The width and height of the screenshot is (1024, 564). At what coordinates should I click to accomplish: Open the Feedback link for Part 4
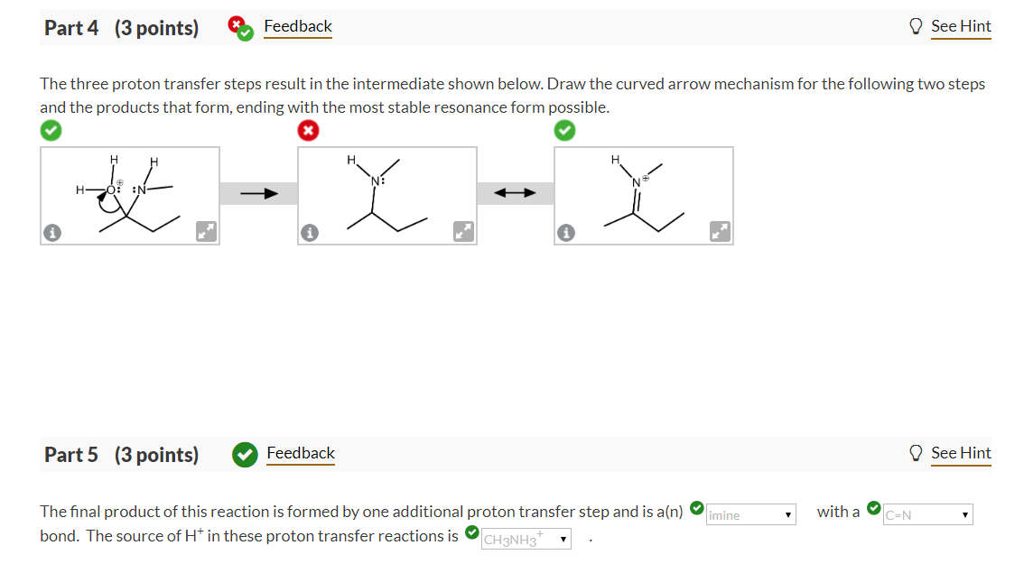tap(297, 26)
